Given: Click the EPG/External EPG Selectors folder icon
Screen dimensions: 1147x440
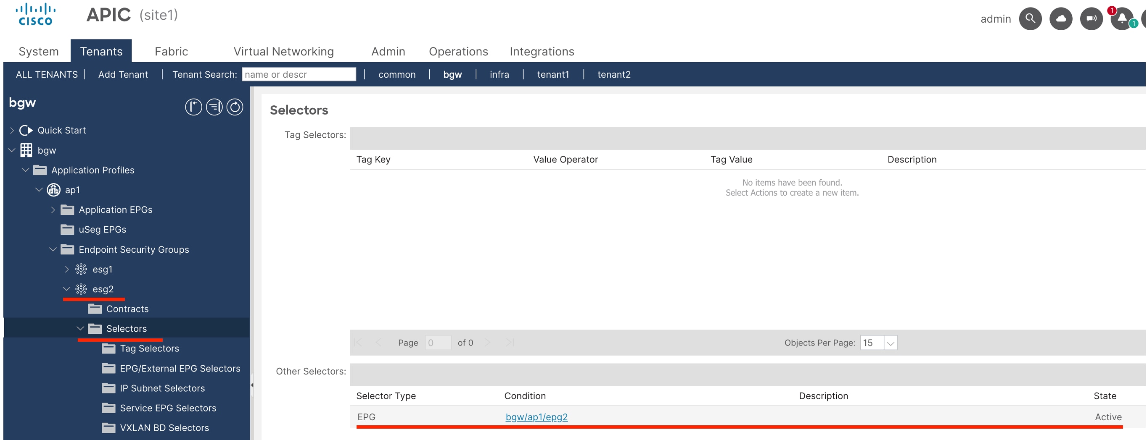Looking at the screenshot, I should pos(108,369).
